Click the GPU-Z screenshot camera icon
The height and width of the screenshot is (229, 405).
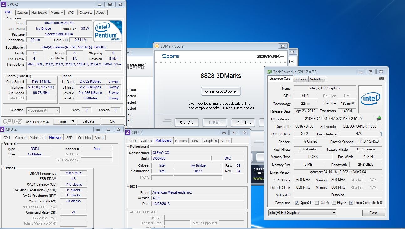click(381, 79)
